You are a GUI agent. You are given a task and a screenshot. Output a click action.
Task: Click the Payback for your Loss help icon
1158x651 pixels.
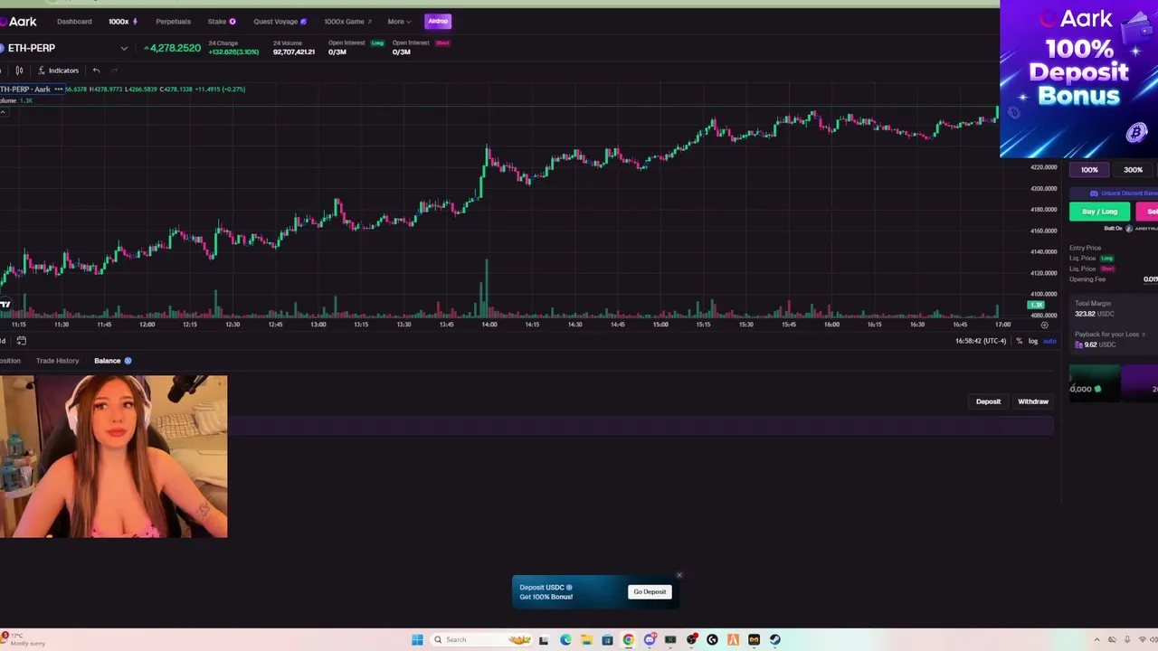[x=1144, y=335]
